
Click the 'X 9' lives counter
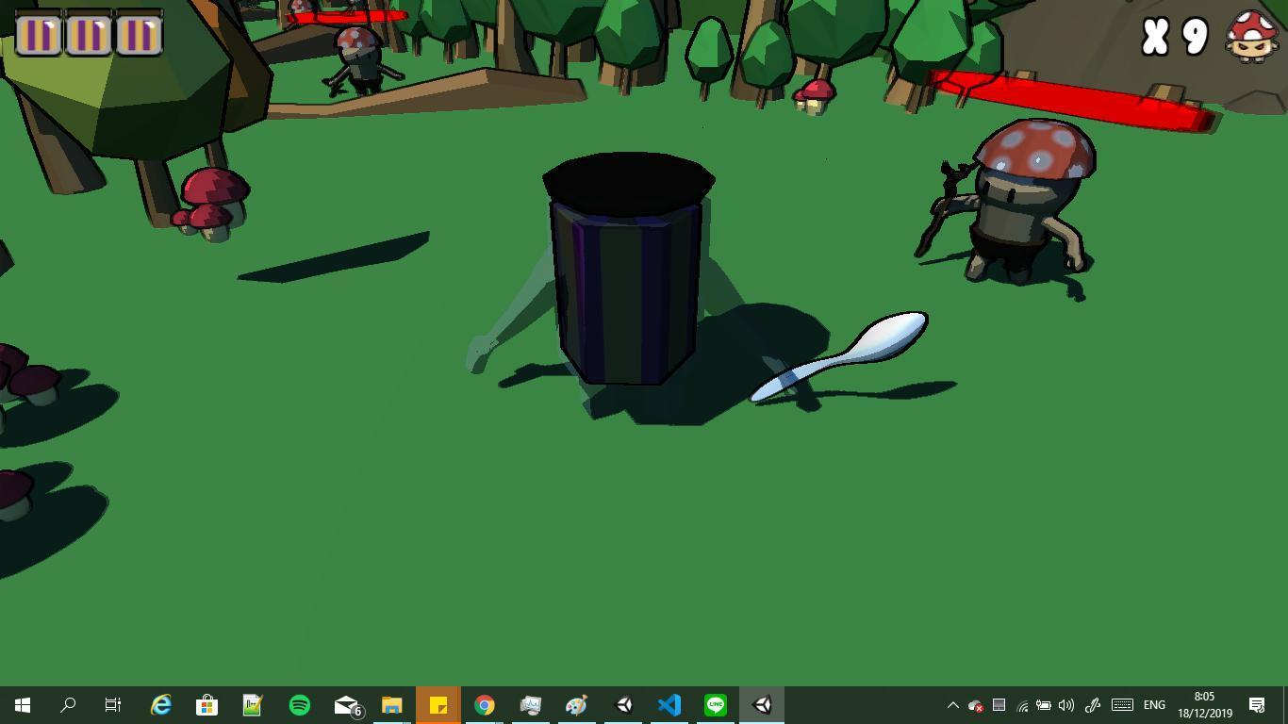point(1175,37)
